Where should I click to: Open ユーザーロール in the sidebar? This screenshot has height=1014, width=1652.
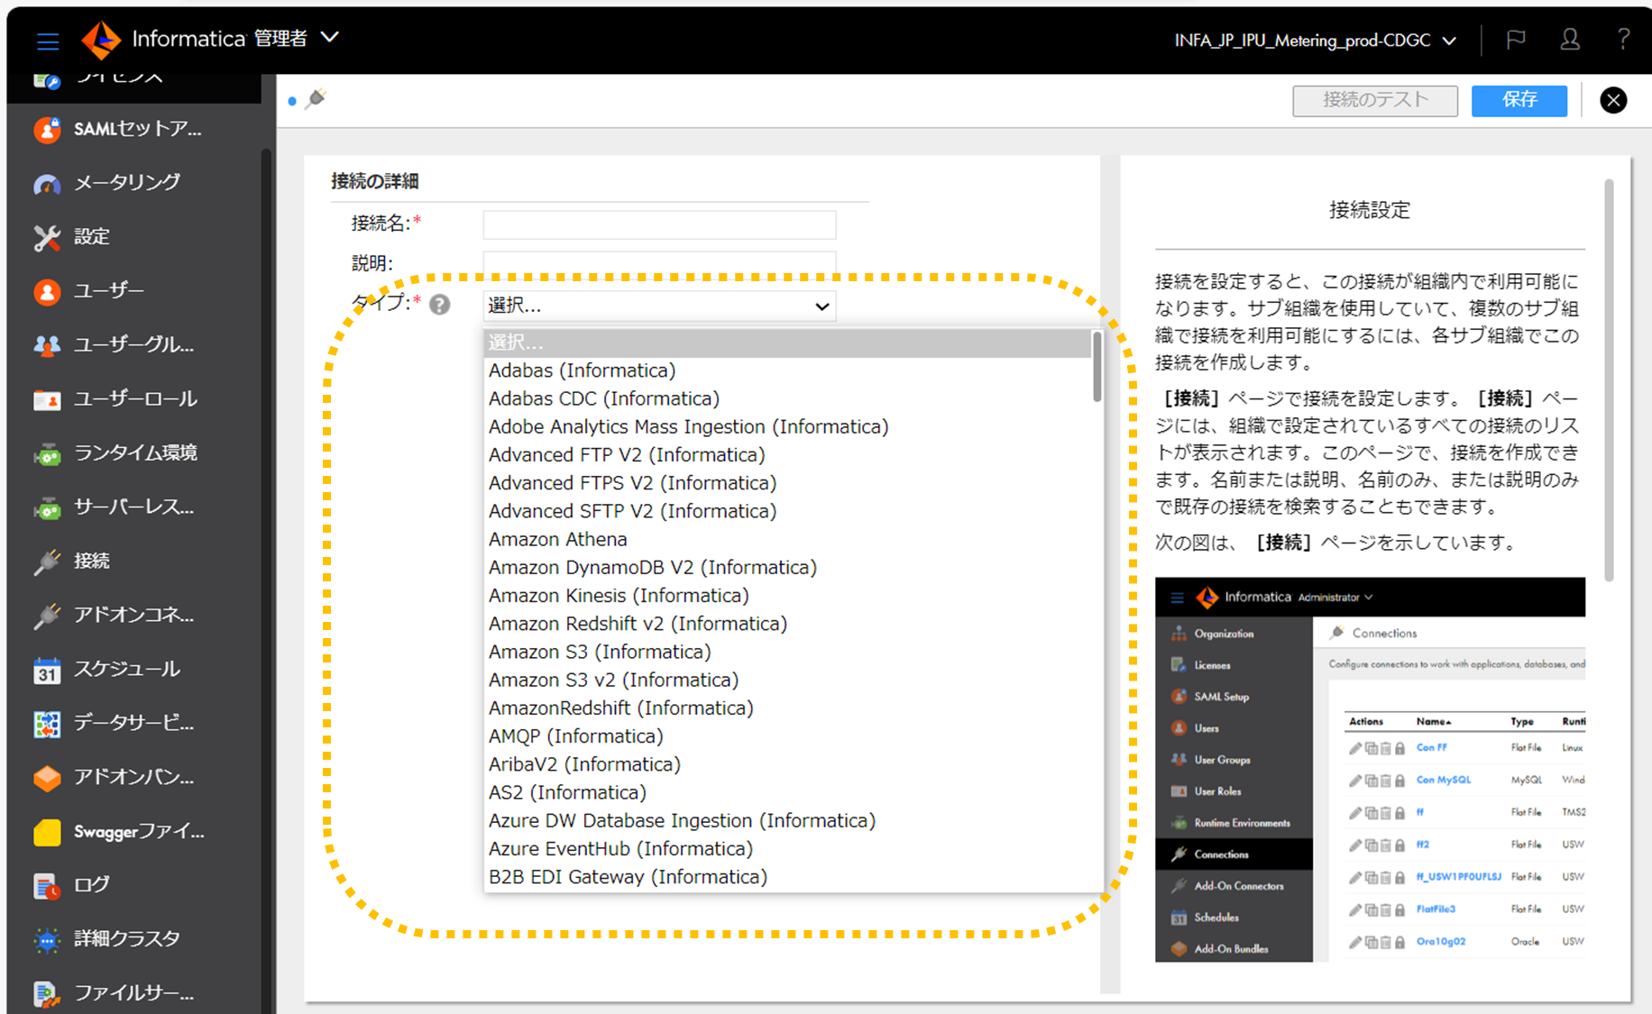pyautogui.click(x=135, y=398)
